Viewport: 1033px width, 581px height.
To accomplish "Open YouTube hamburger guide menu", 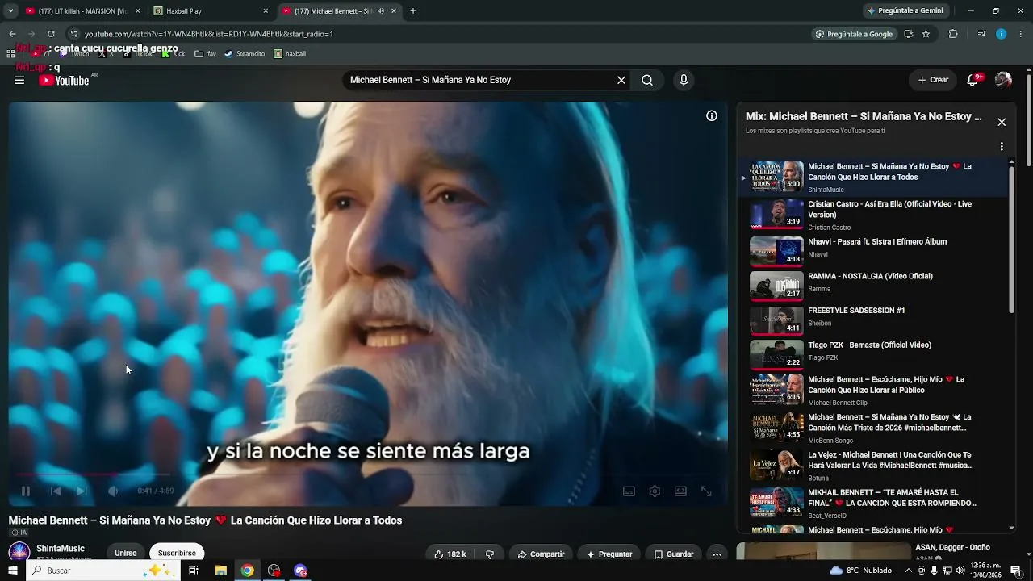I will click(x=19, y=80).
